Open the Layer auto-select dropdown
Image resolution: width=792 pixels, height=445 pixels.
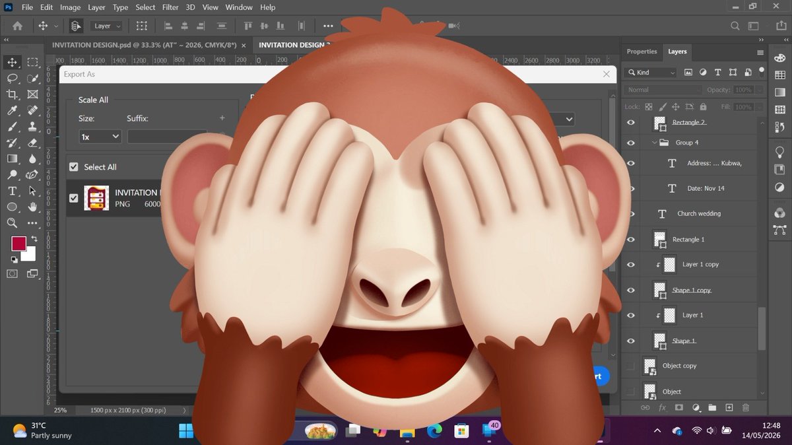click(108, 26)
